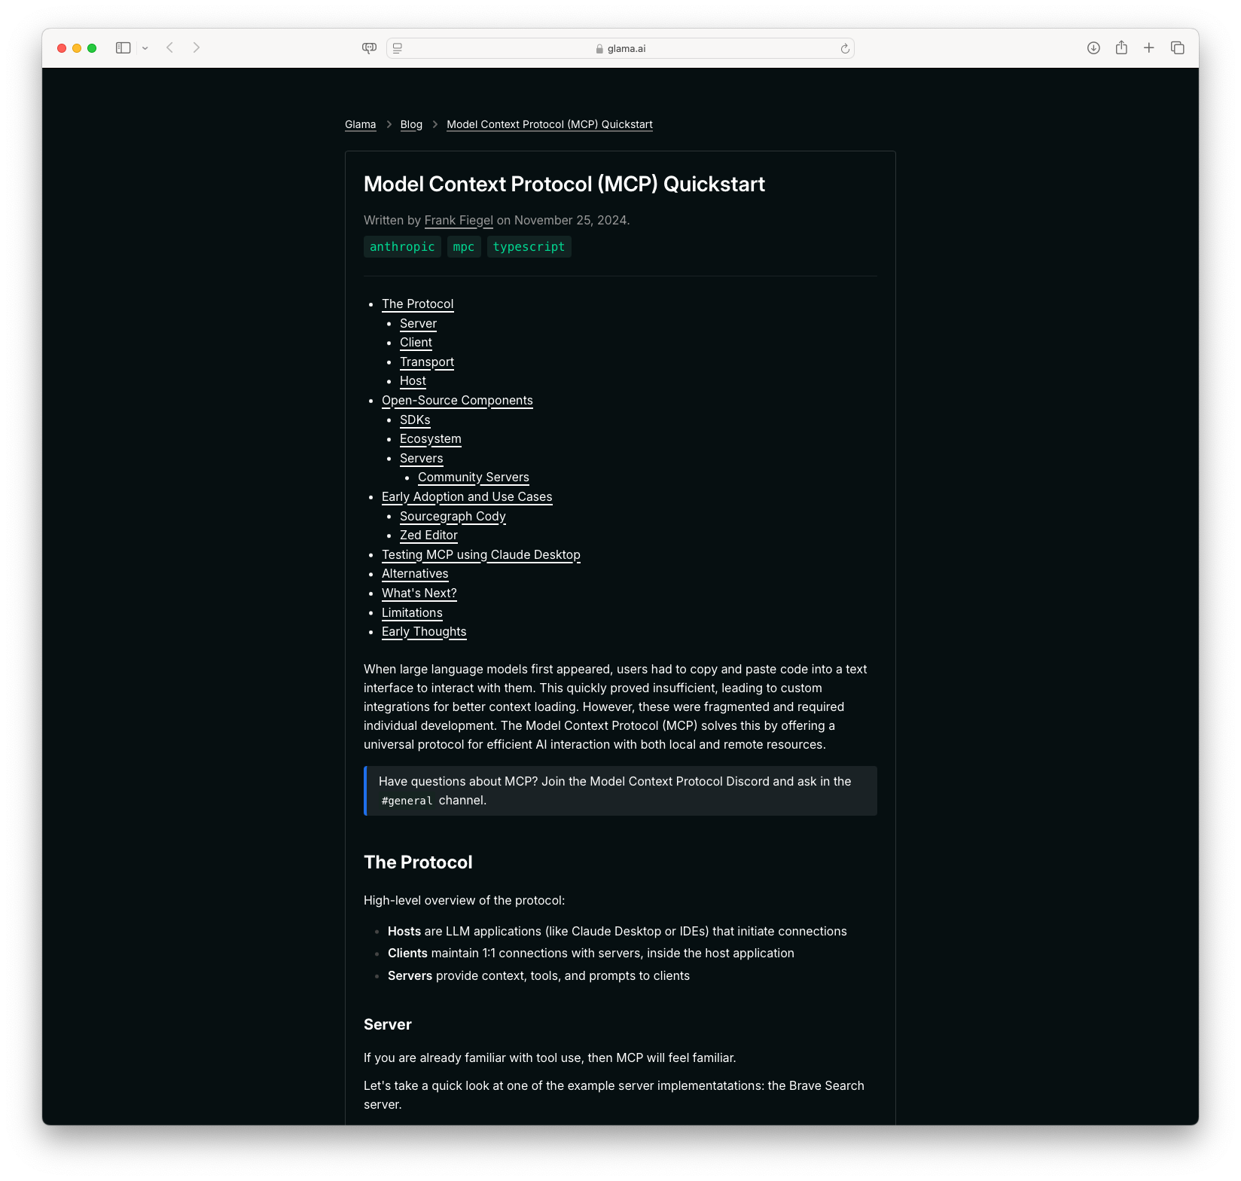
Task: Click the Share icon
Action: [x=1121, y=47]
